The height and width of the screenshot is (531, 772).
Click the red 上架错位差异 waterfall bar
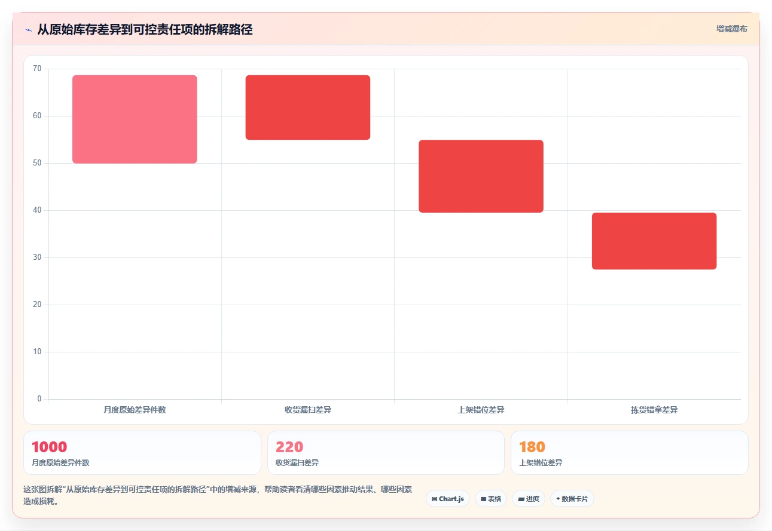pos(481,176)
